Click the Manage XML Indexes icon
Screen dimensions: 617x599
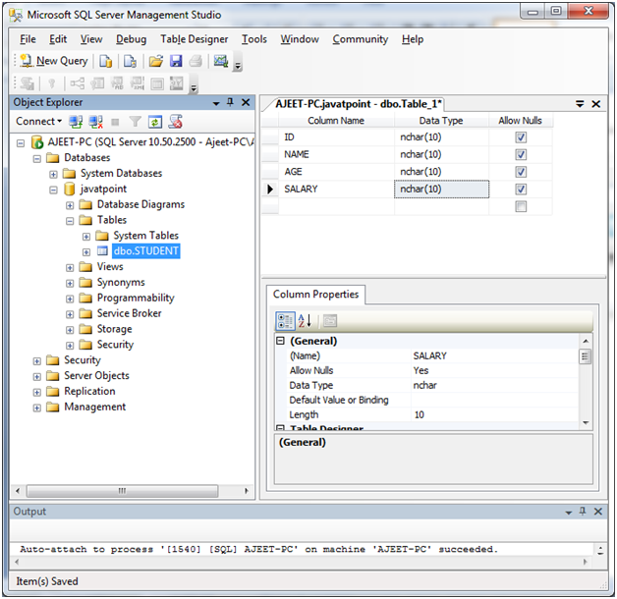click(138, 83)
